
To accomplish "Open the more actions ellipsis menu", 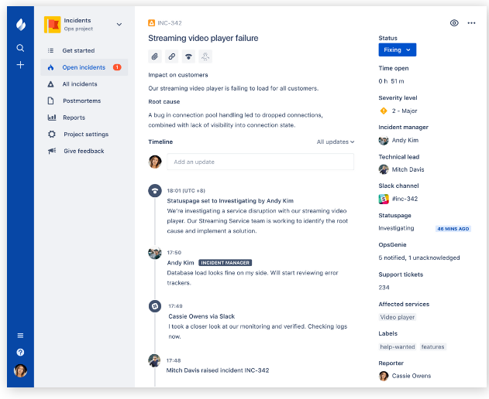I will [x=471, y=22].
